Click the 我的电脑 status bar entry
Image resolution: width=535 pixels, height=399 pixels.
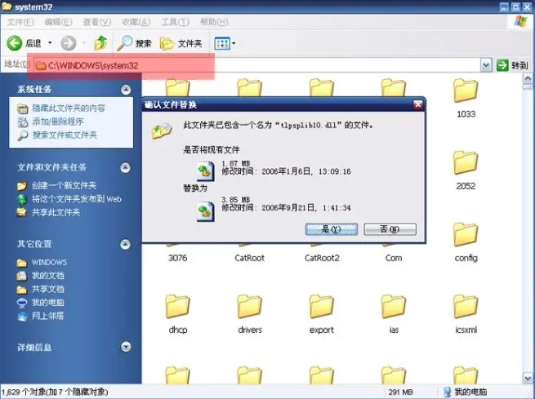pos(466,392)
